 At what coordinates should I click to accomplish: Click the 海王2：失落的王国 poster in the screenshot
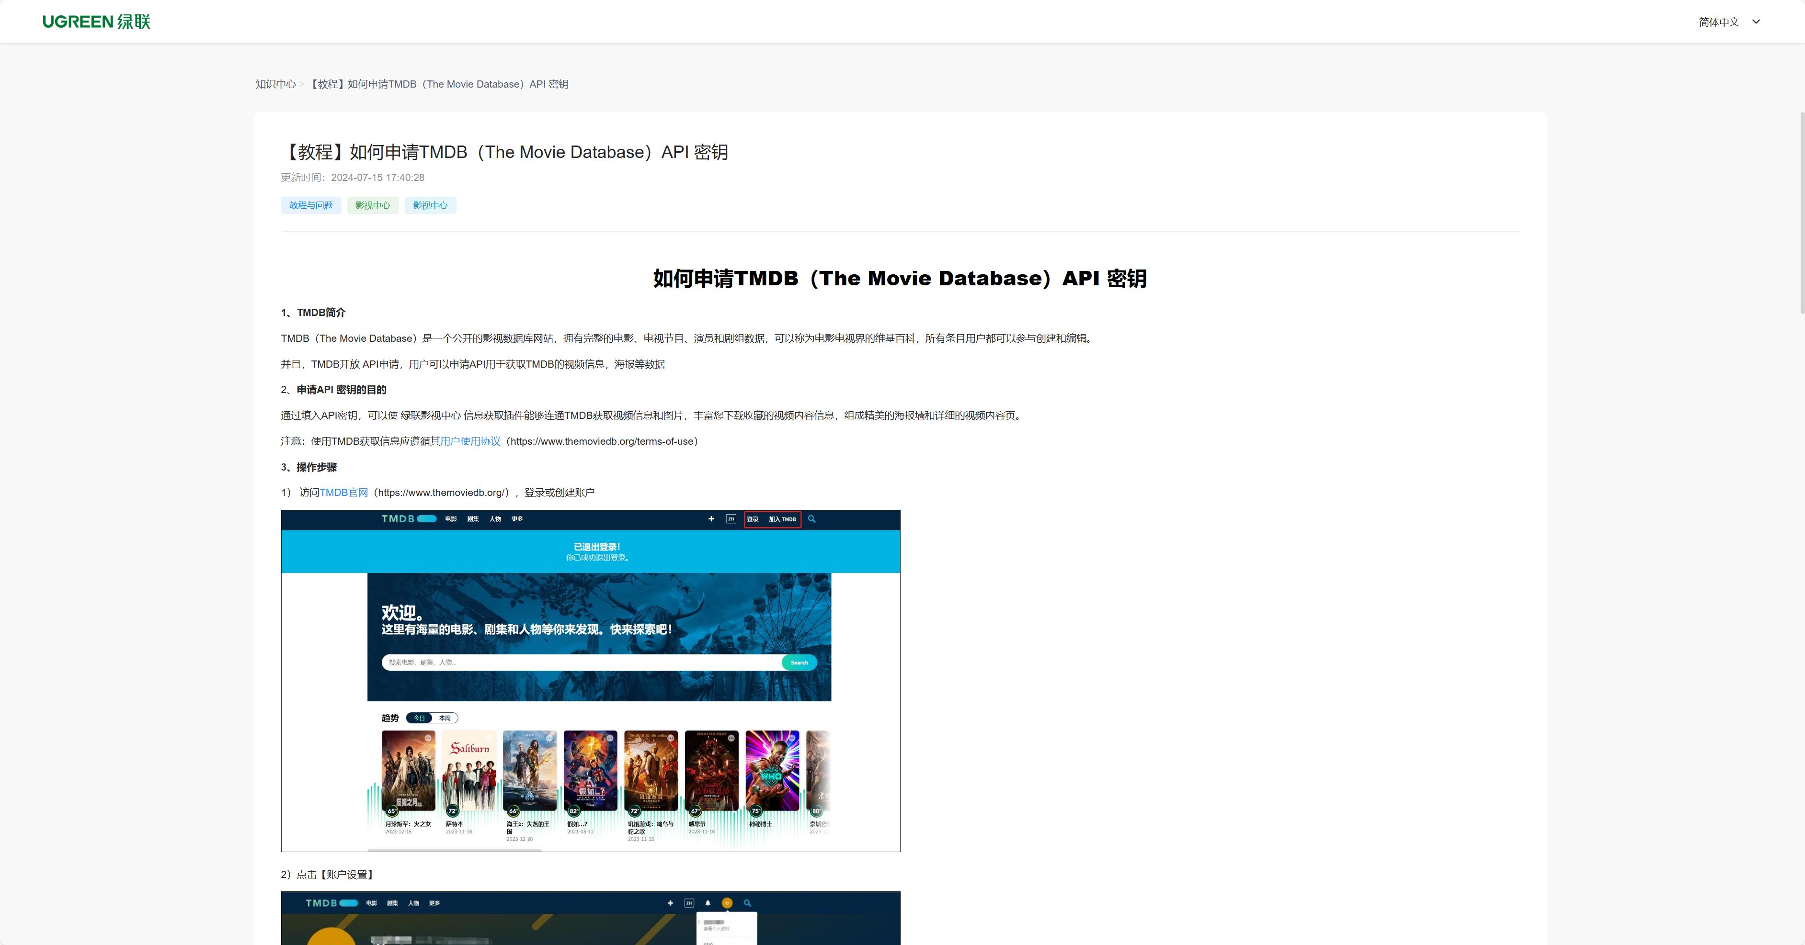(x=530, y=771)
